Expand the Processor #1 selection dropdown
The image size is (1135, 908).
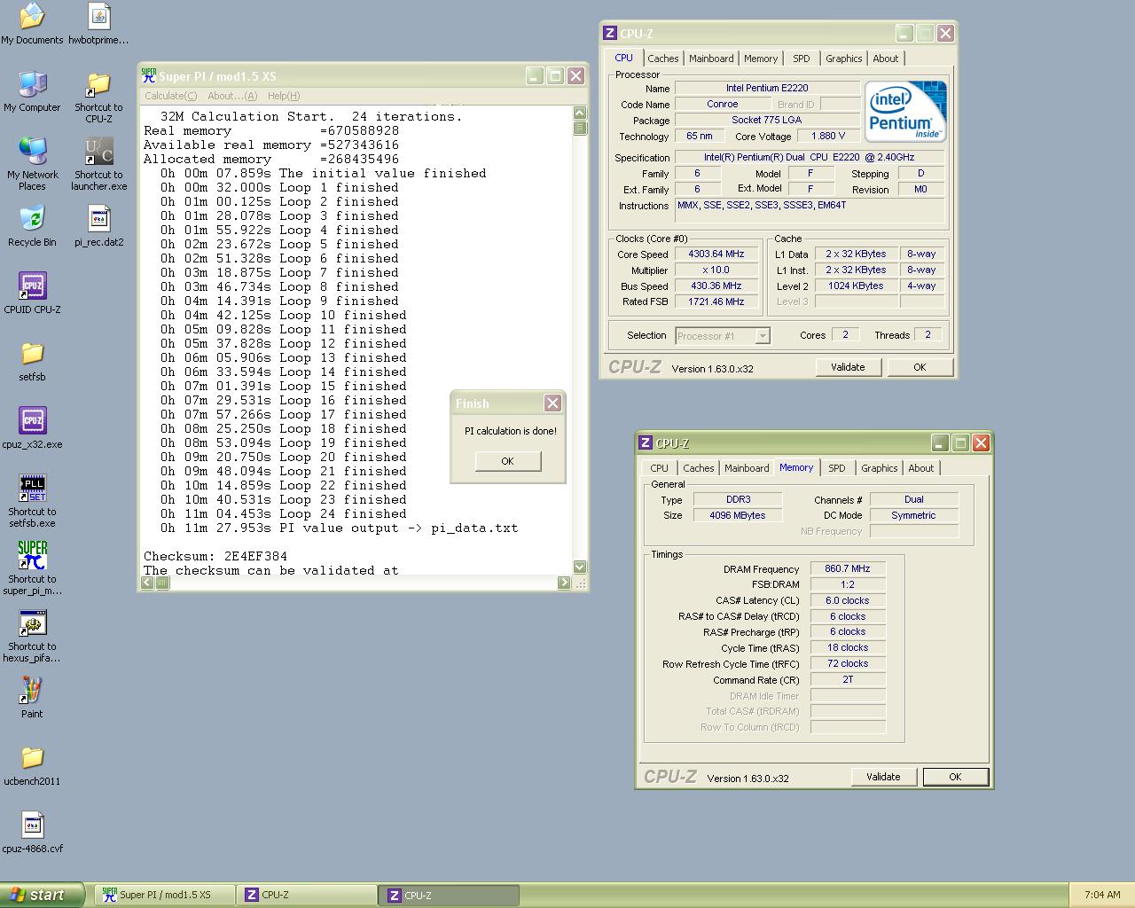[763, 336]
